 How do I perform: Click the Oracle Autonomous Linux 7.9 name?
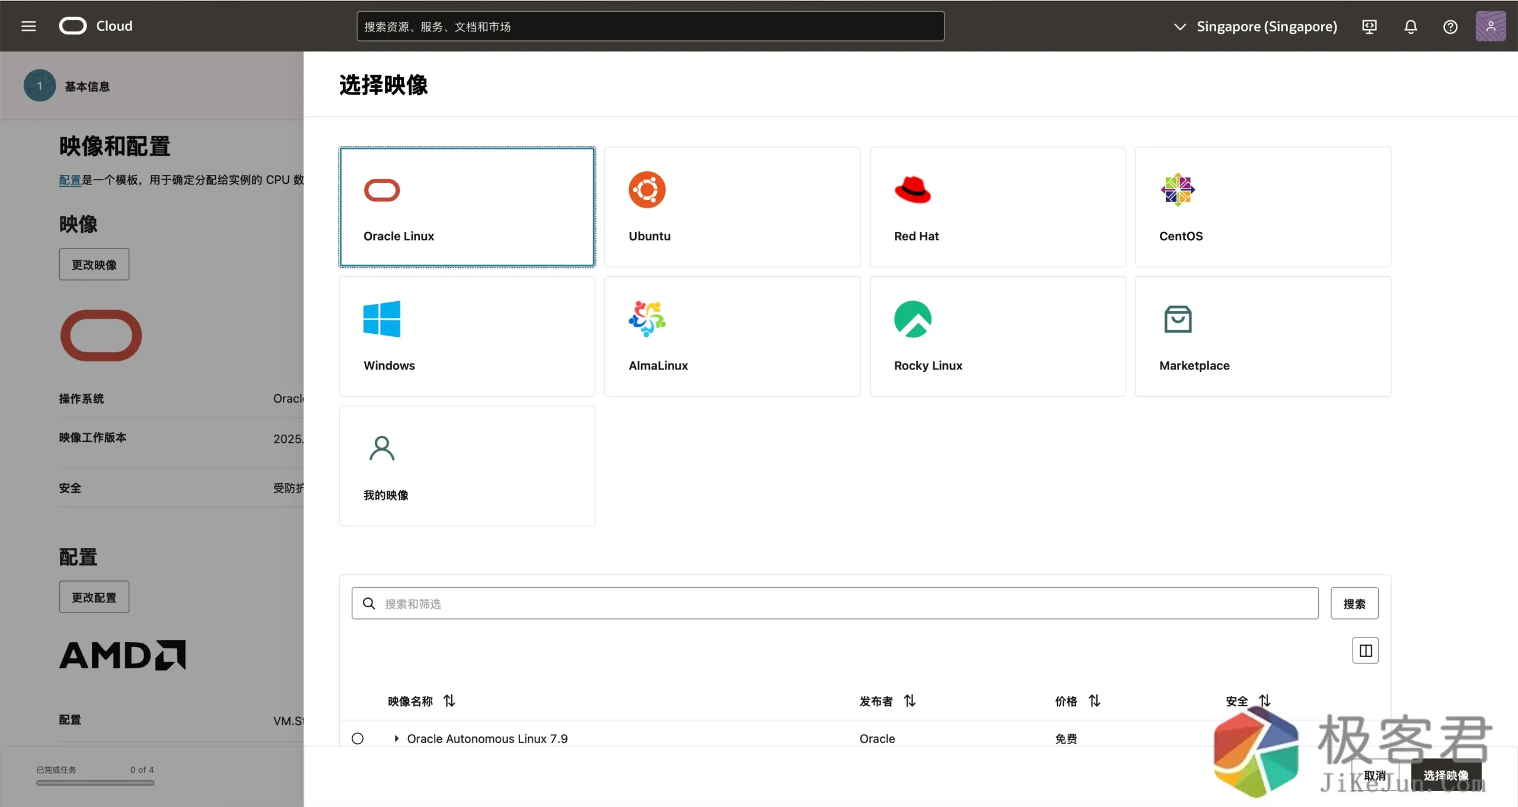pyautogui.click(x=487, y=738)
